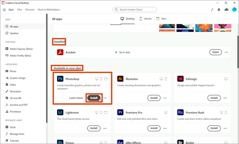This screenshot has height=144, width=239.
Task: Switch to the Web tab
Action: (x=161, y=19)
